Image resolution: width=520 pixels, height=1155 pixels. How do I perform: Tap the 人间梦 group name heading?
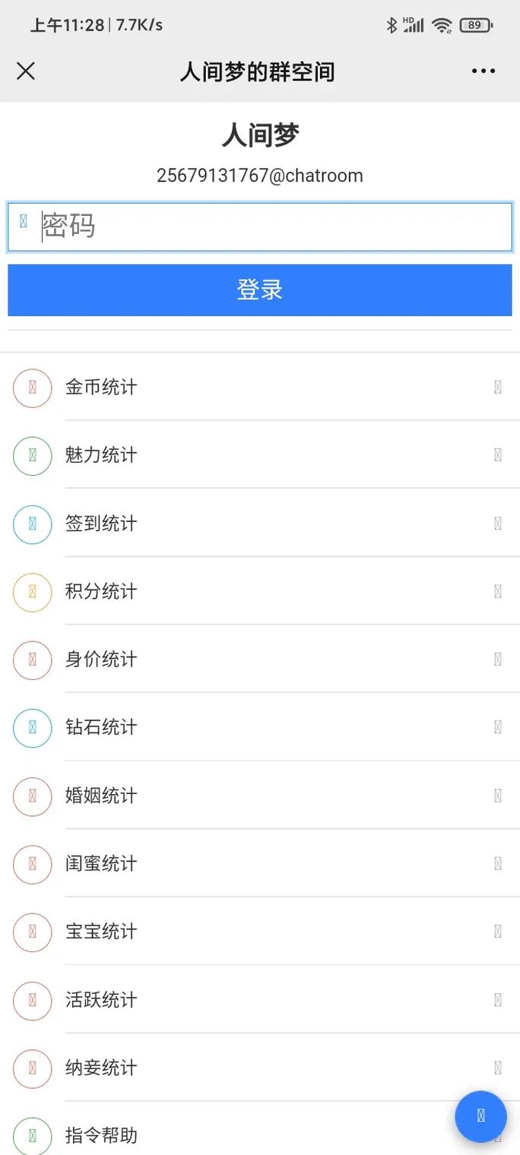[260, 136]
